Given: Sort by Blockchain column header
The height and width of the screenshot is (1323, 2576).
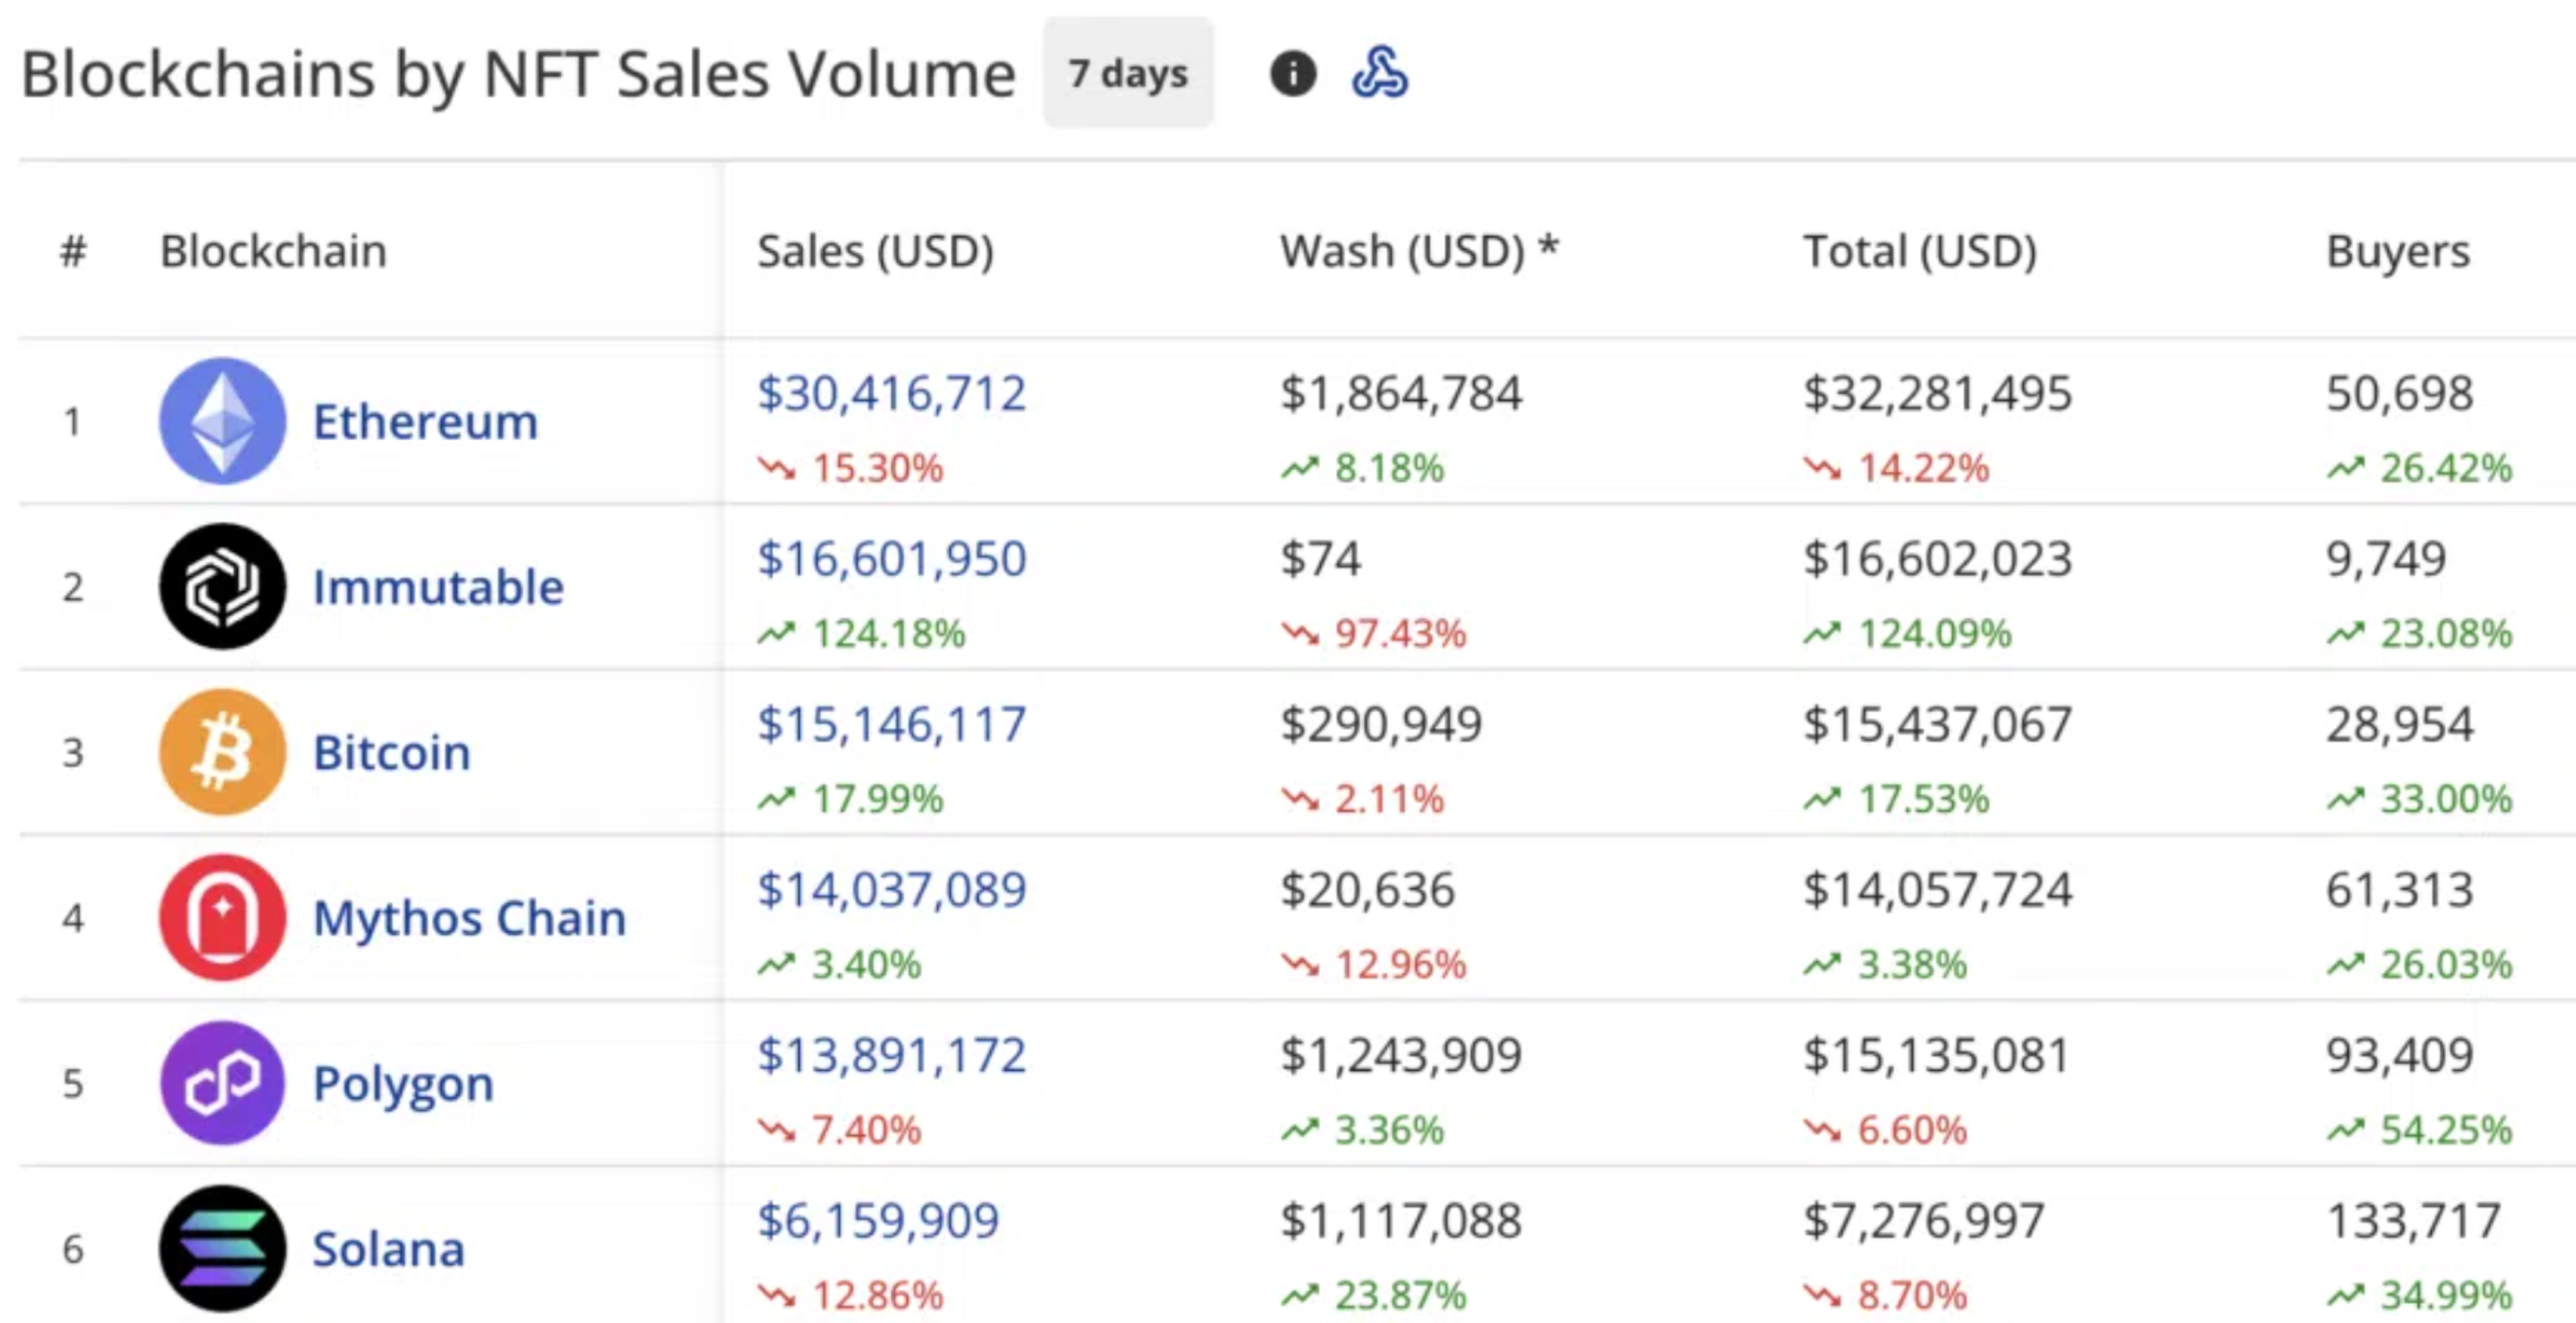Looking at the screenshot, I should coord(273,251).
